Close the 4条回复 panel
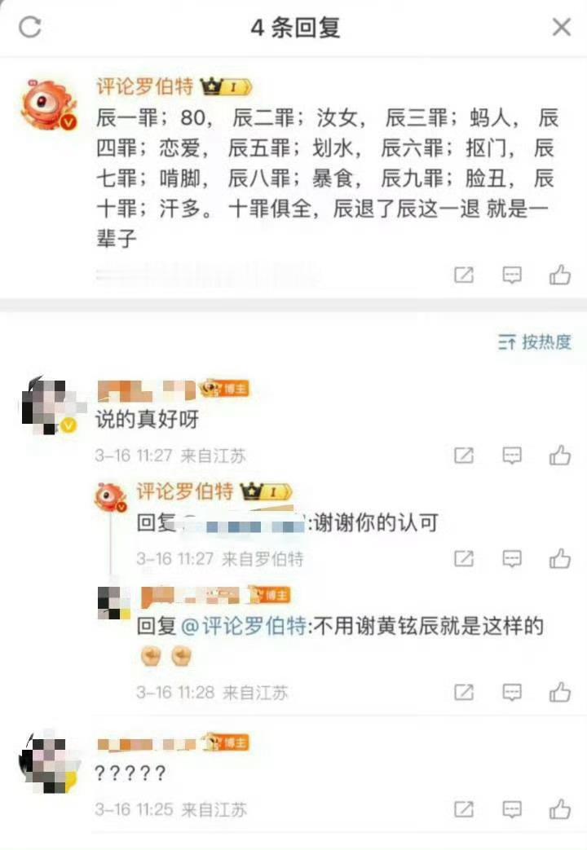Viewport: 587px width, 850px height. click(x=562, y=27)
